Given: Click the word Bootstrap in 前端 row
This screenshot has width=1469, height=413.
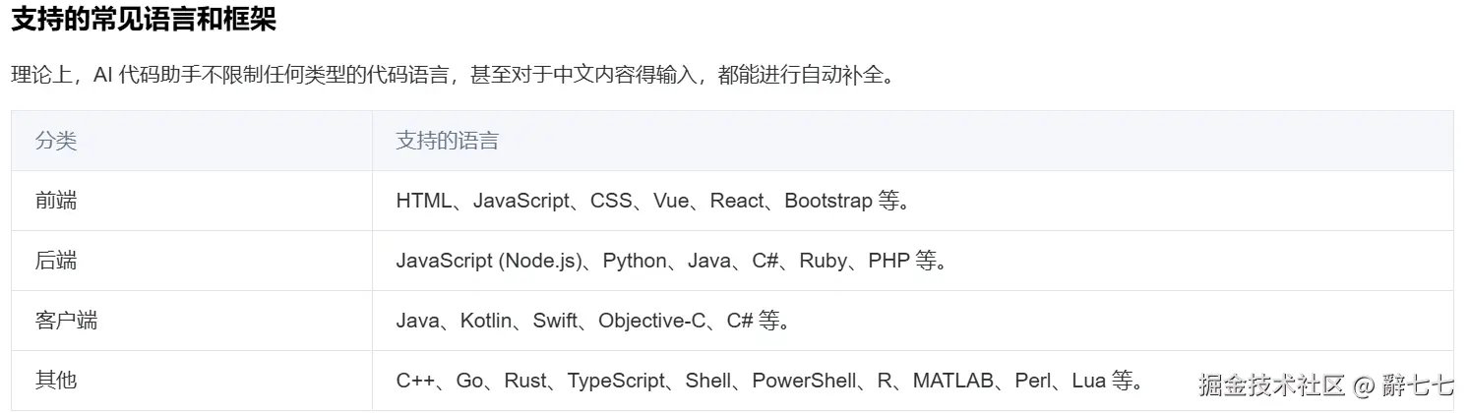Looking at the screenshot, I should (827, 201).
